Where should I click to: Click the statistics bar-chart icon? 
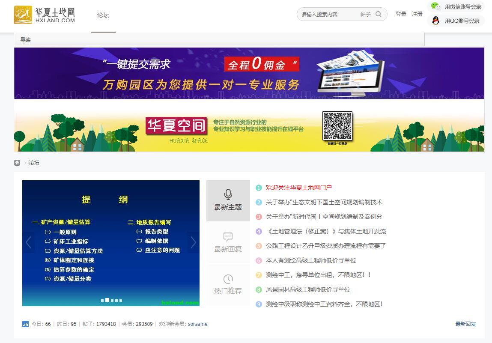point(25,324)
